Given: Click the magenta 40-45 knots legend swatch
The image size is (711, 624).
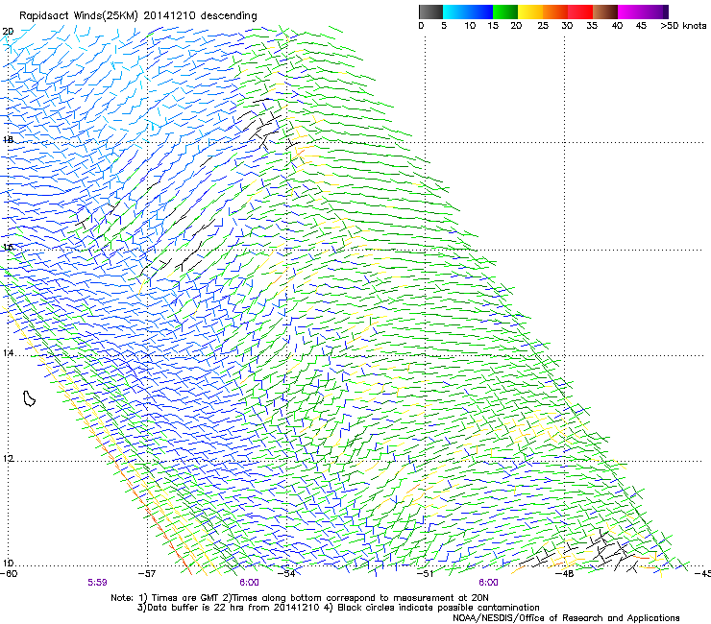Looking at the screenshot, I should 630,12.
